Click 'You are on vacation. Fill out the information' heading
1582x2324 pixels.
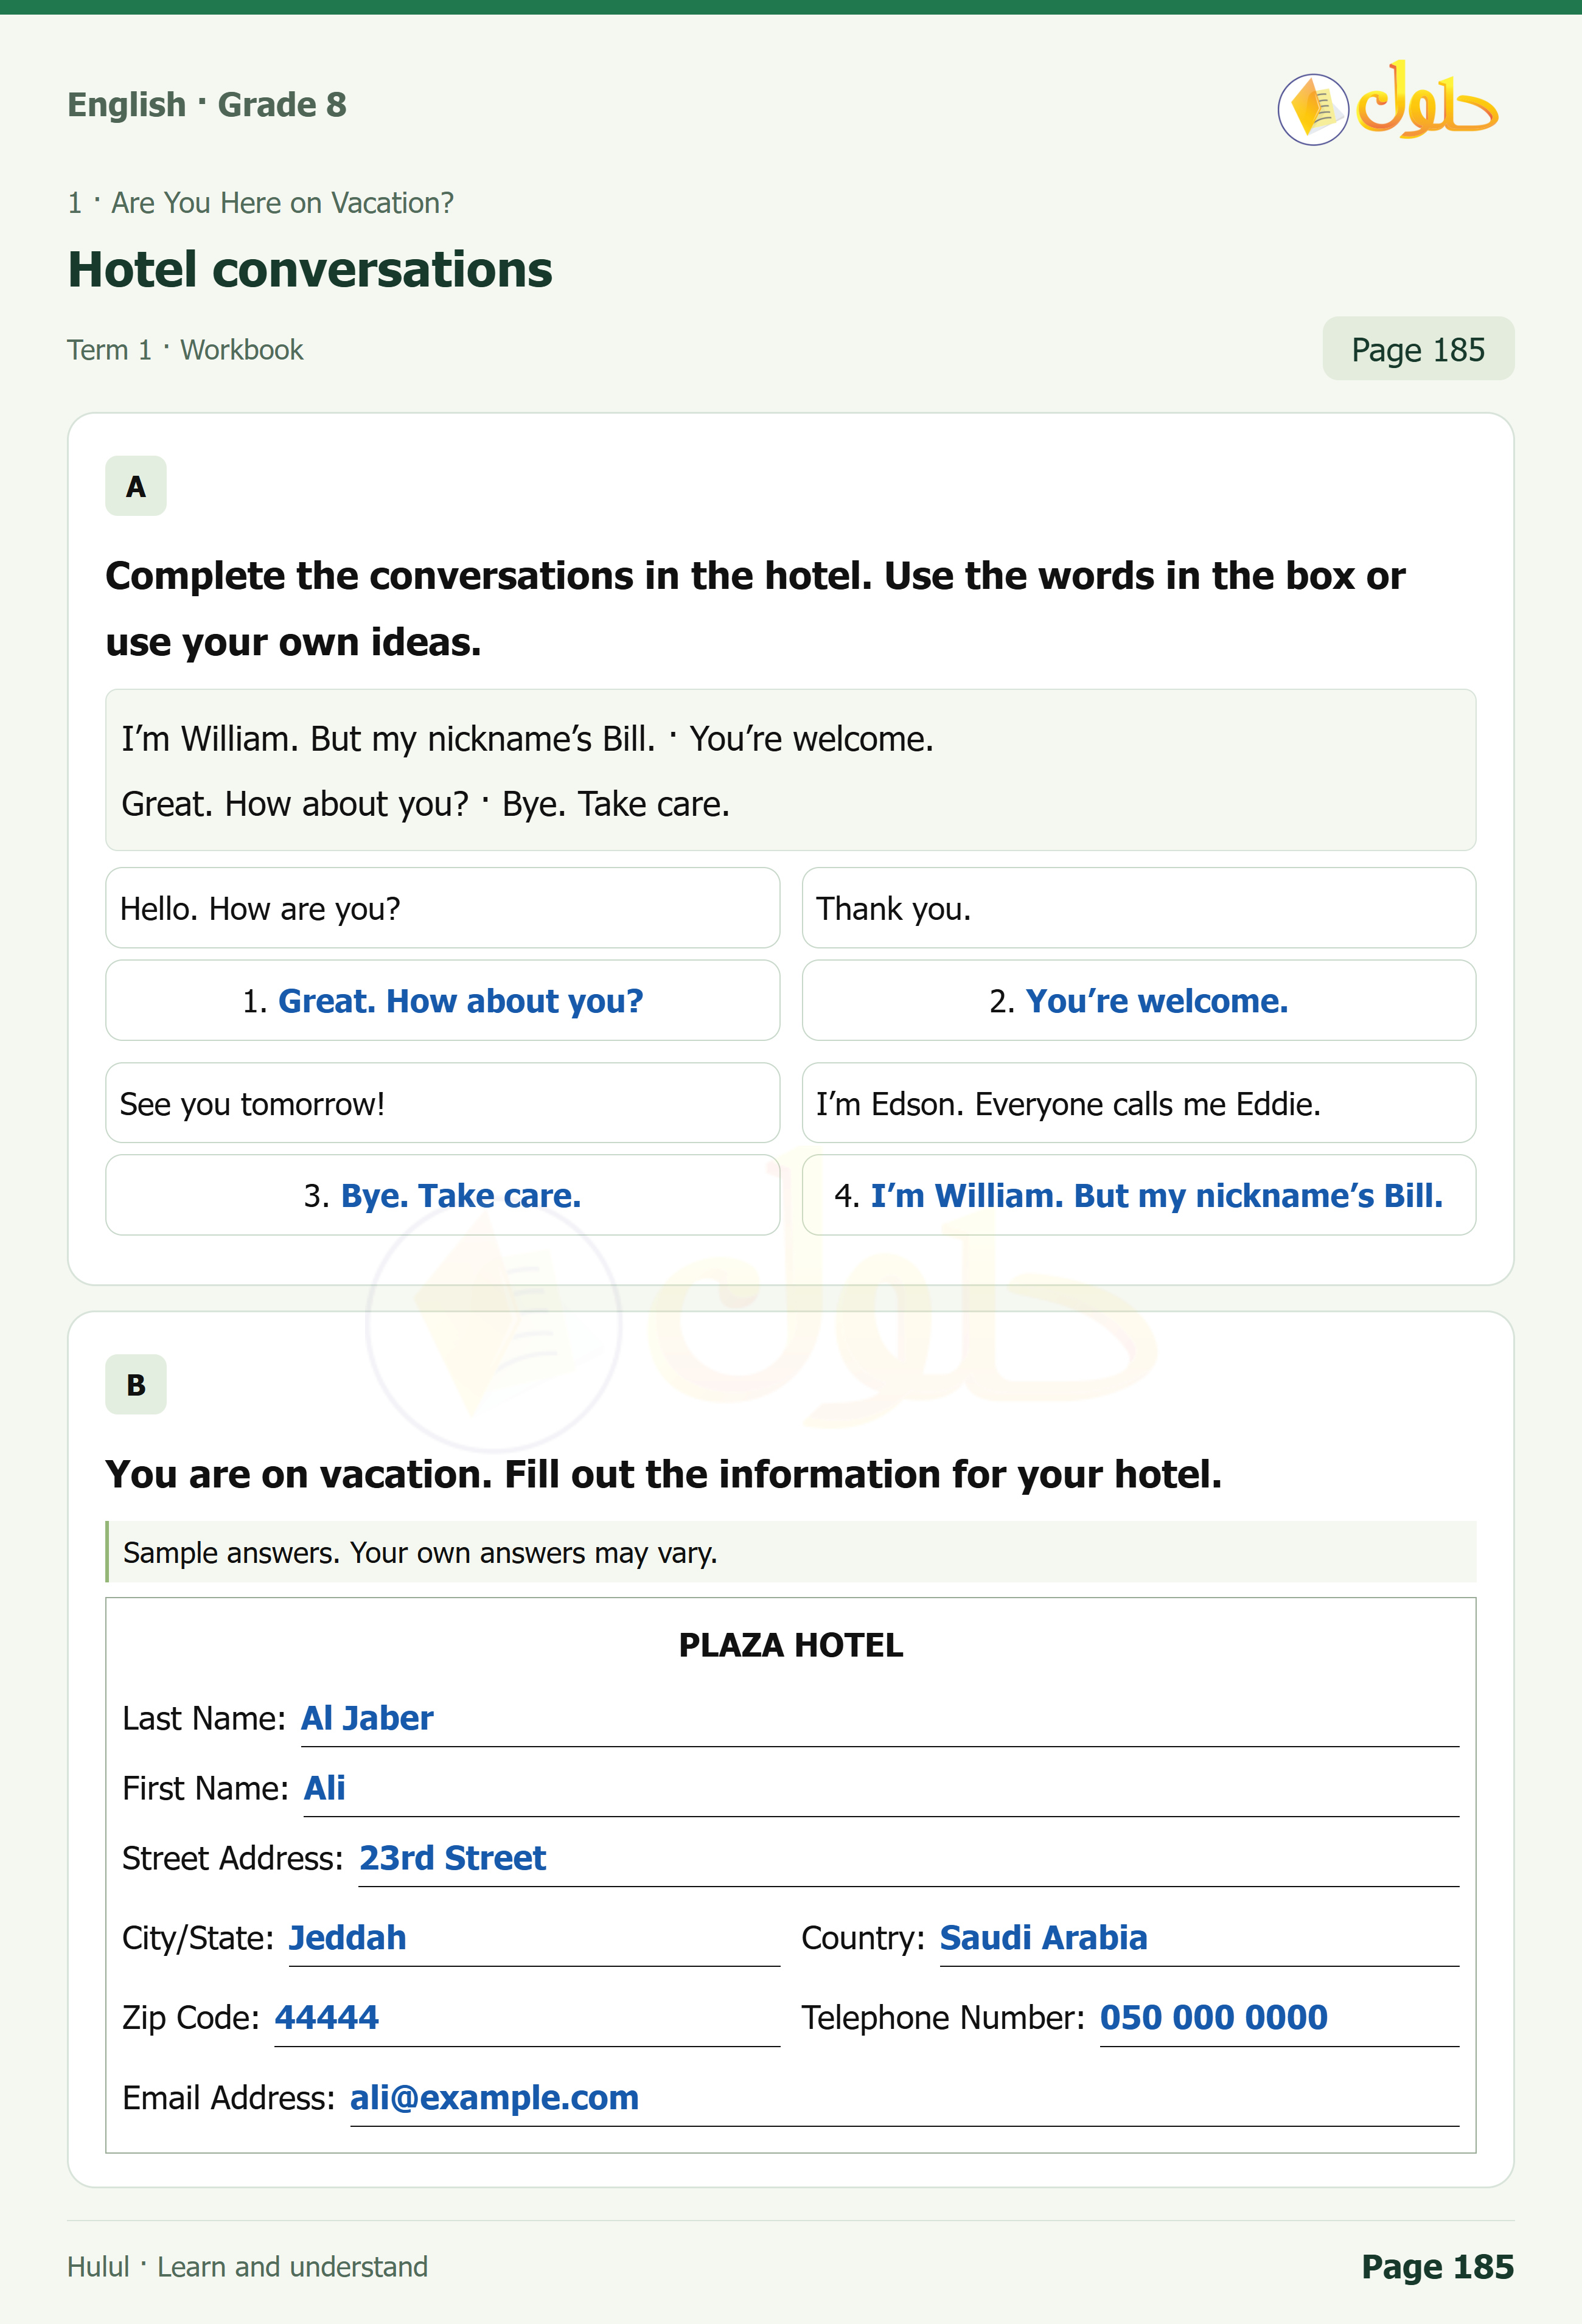pos(664,1475)
